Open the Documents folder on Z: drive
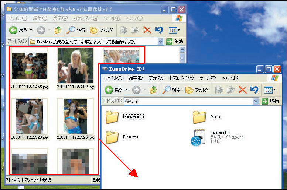287x190 pixels. [112, 117]
